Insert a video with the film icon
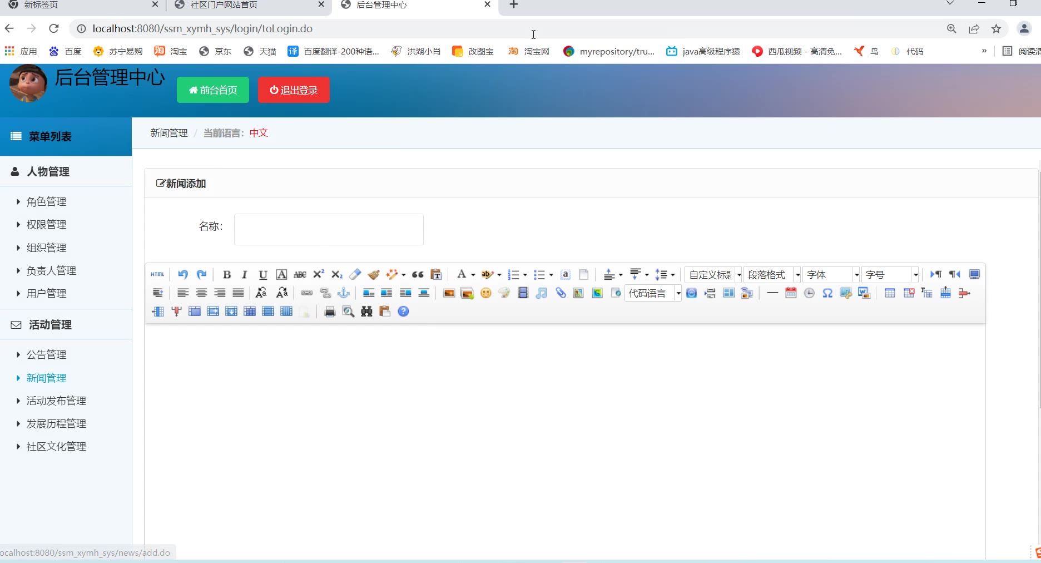The width and height of the screenshot is (1041, 563). click(x=523, y=293)
